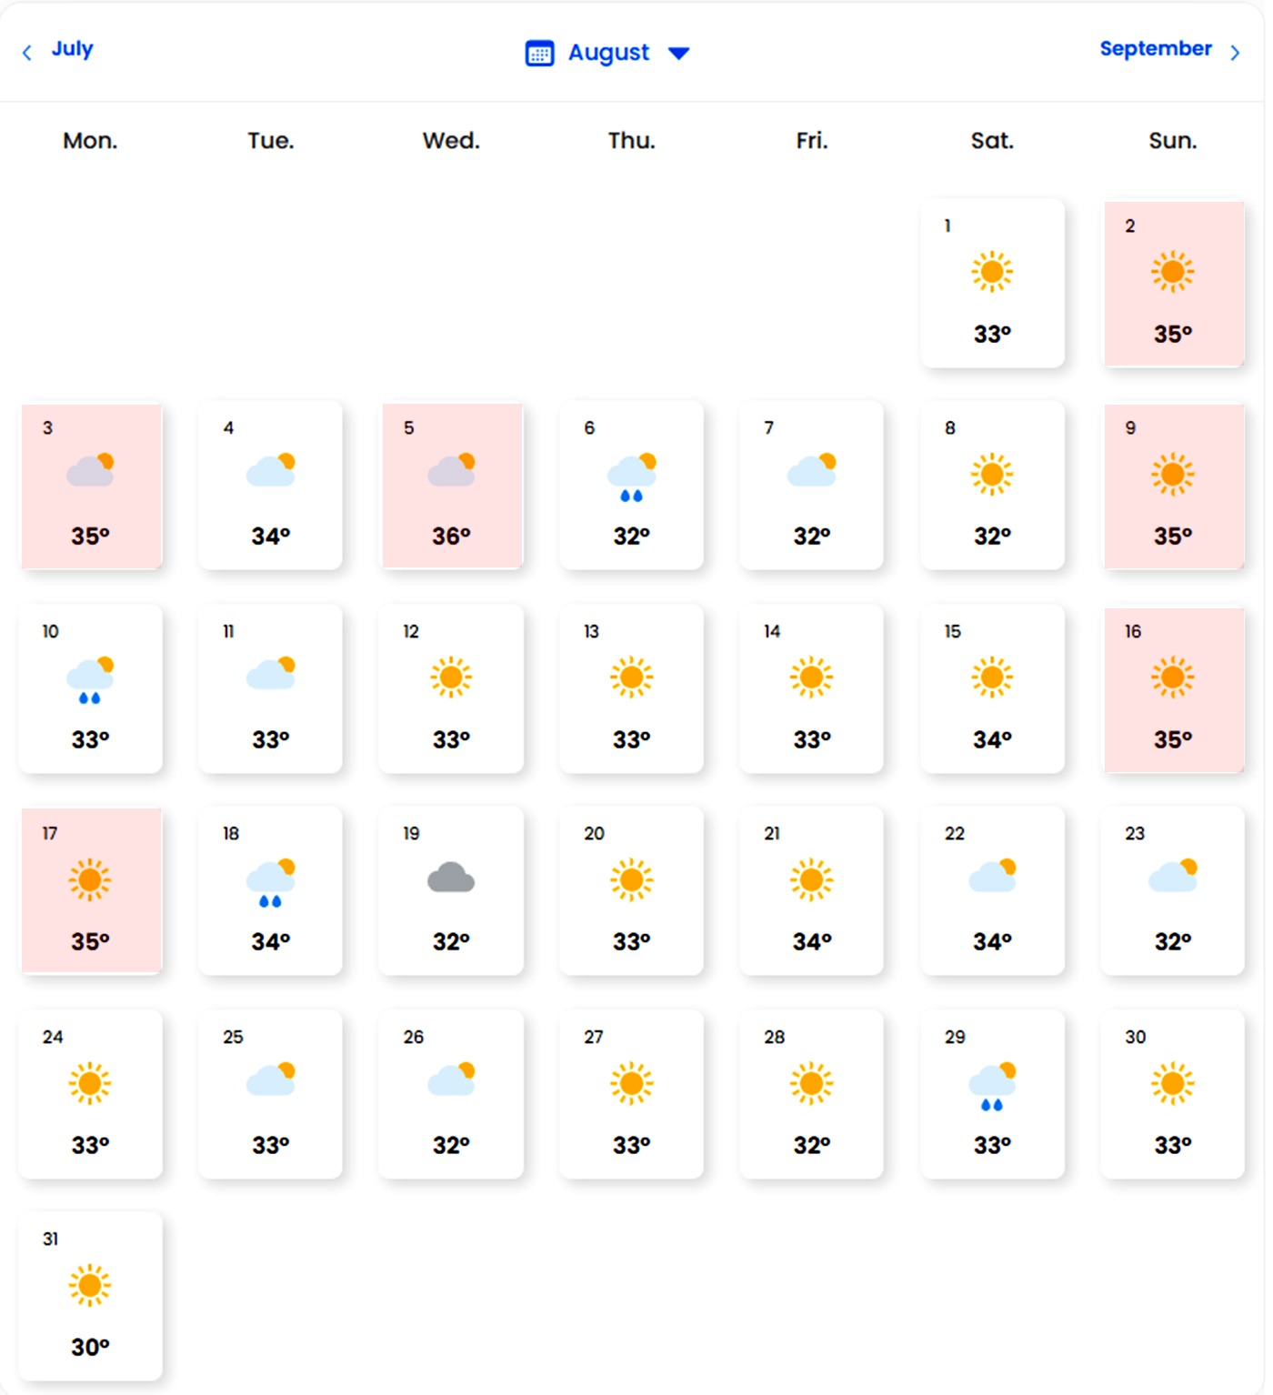
Task: Select the August 36-degree day card
Action: [451, 487]
